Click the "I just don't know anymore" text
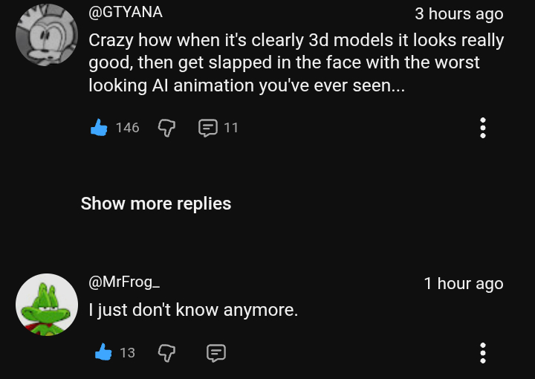The height and width of the screenshot is (379, 535). [x=193, y=310]
